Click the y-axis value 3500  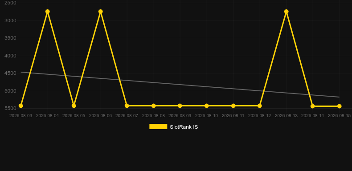pos(11,38)
